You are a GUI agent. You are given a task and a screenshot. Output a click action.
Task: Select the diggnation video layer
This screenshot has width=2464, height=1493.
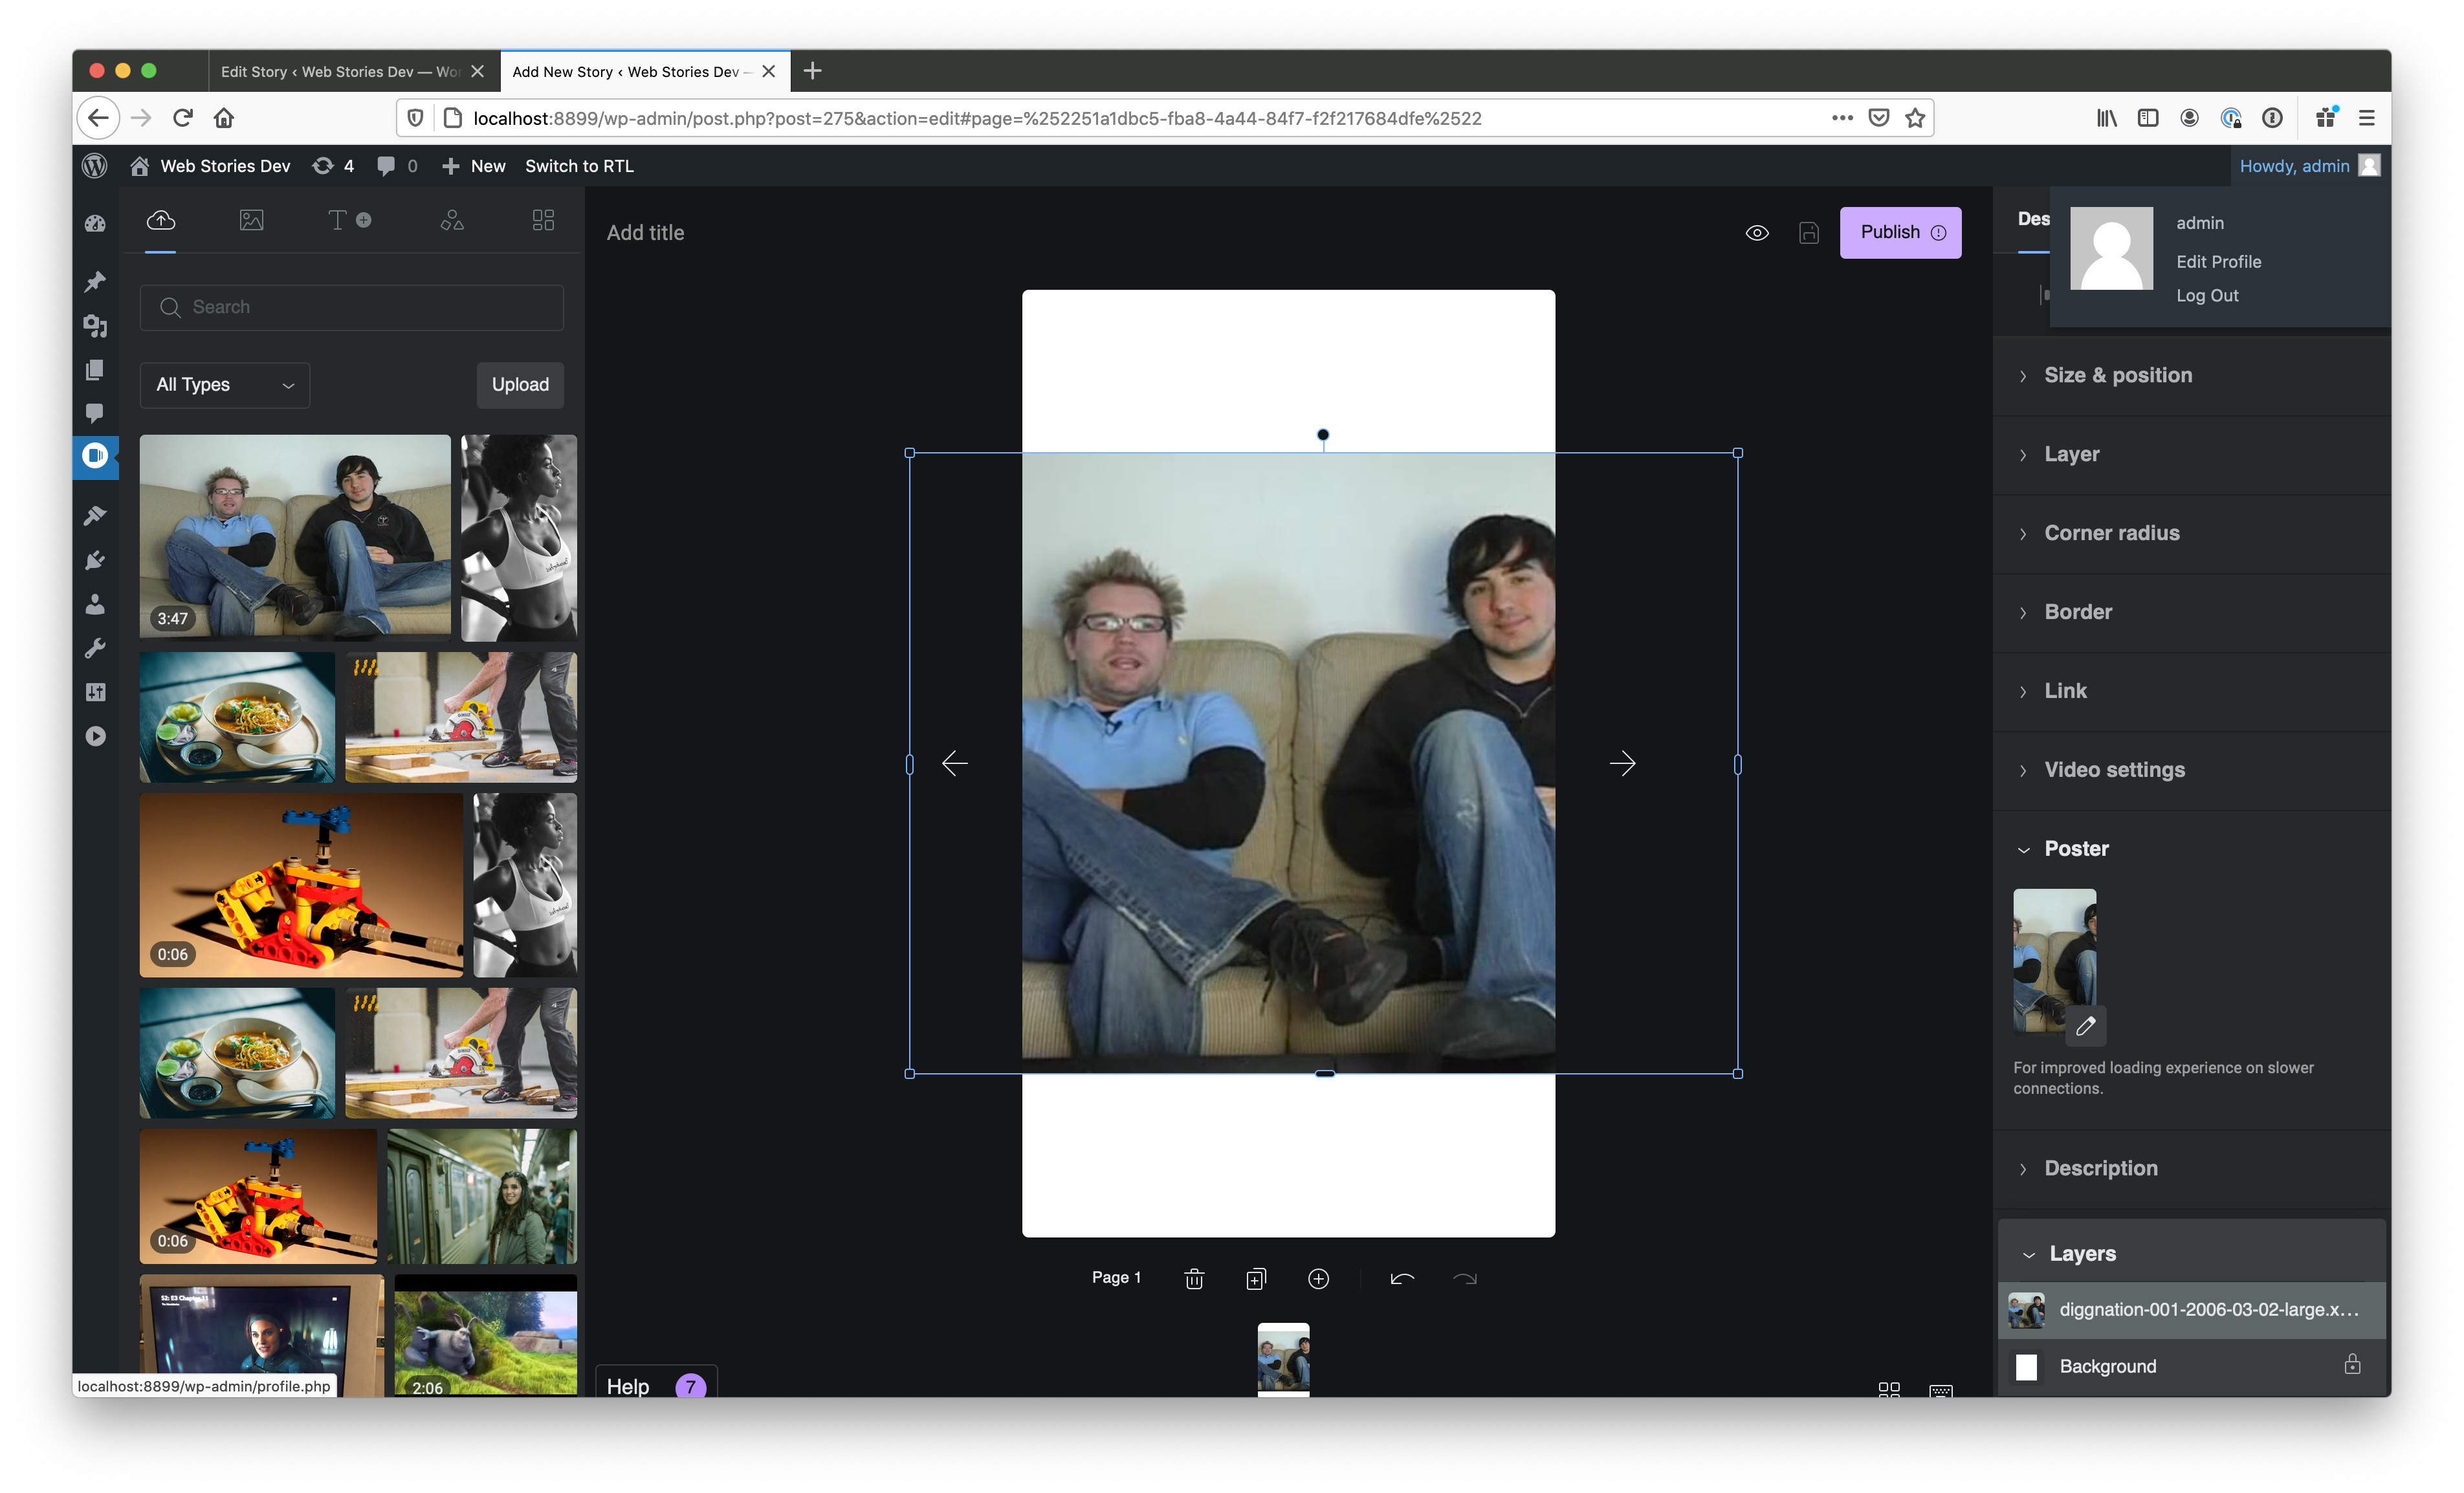(2191, 1310)
